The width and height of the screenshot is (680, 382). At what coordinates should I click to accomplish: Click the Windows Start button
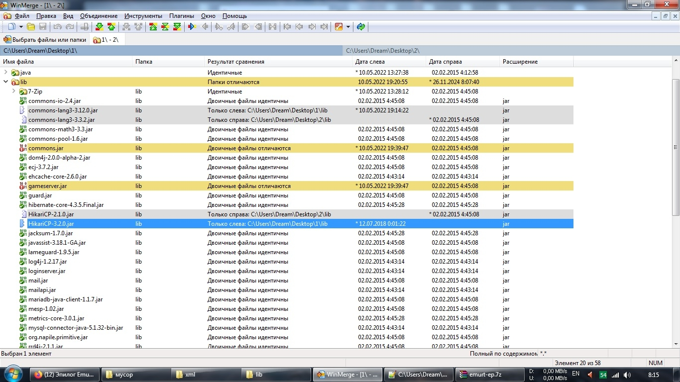pyautogui.click(x=13, y=374)
